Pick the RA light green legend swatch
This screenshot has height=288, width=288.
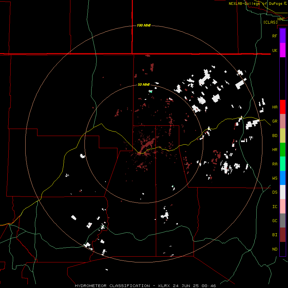[x=283, y=164]
